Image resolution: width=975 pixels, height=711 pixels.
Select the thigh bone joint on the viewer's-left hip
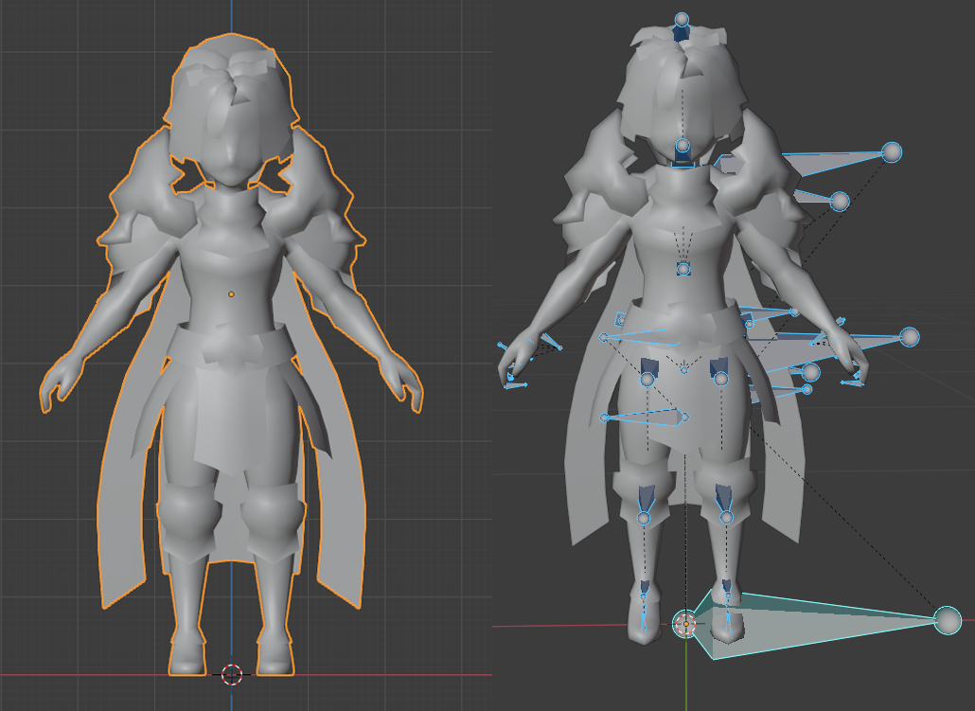pyautogui.click(x=647, y=379)
